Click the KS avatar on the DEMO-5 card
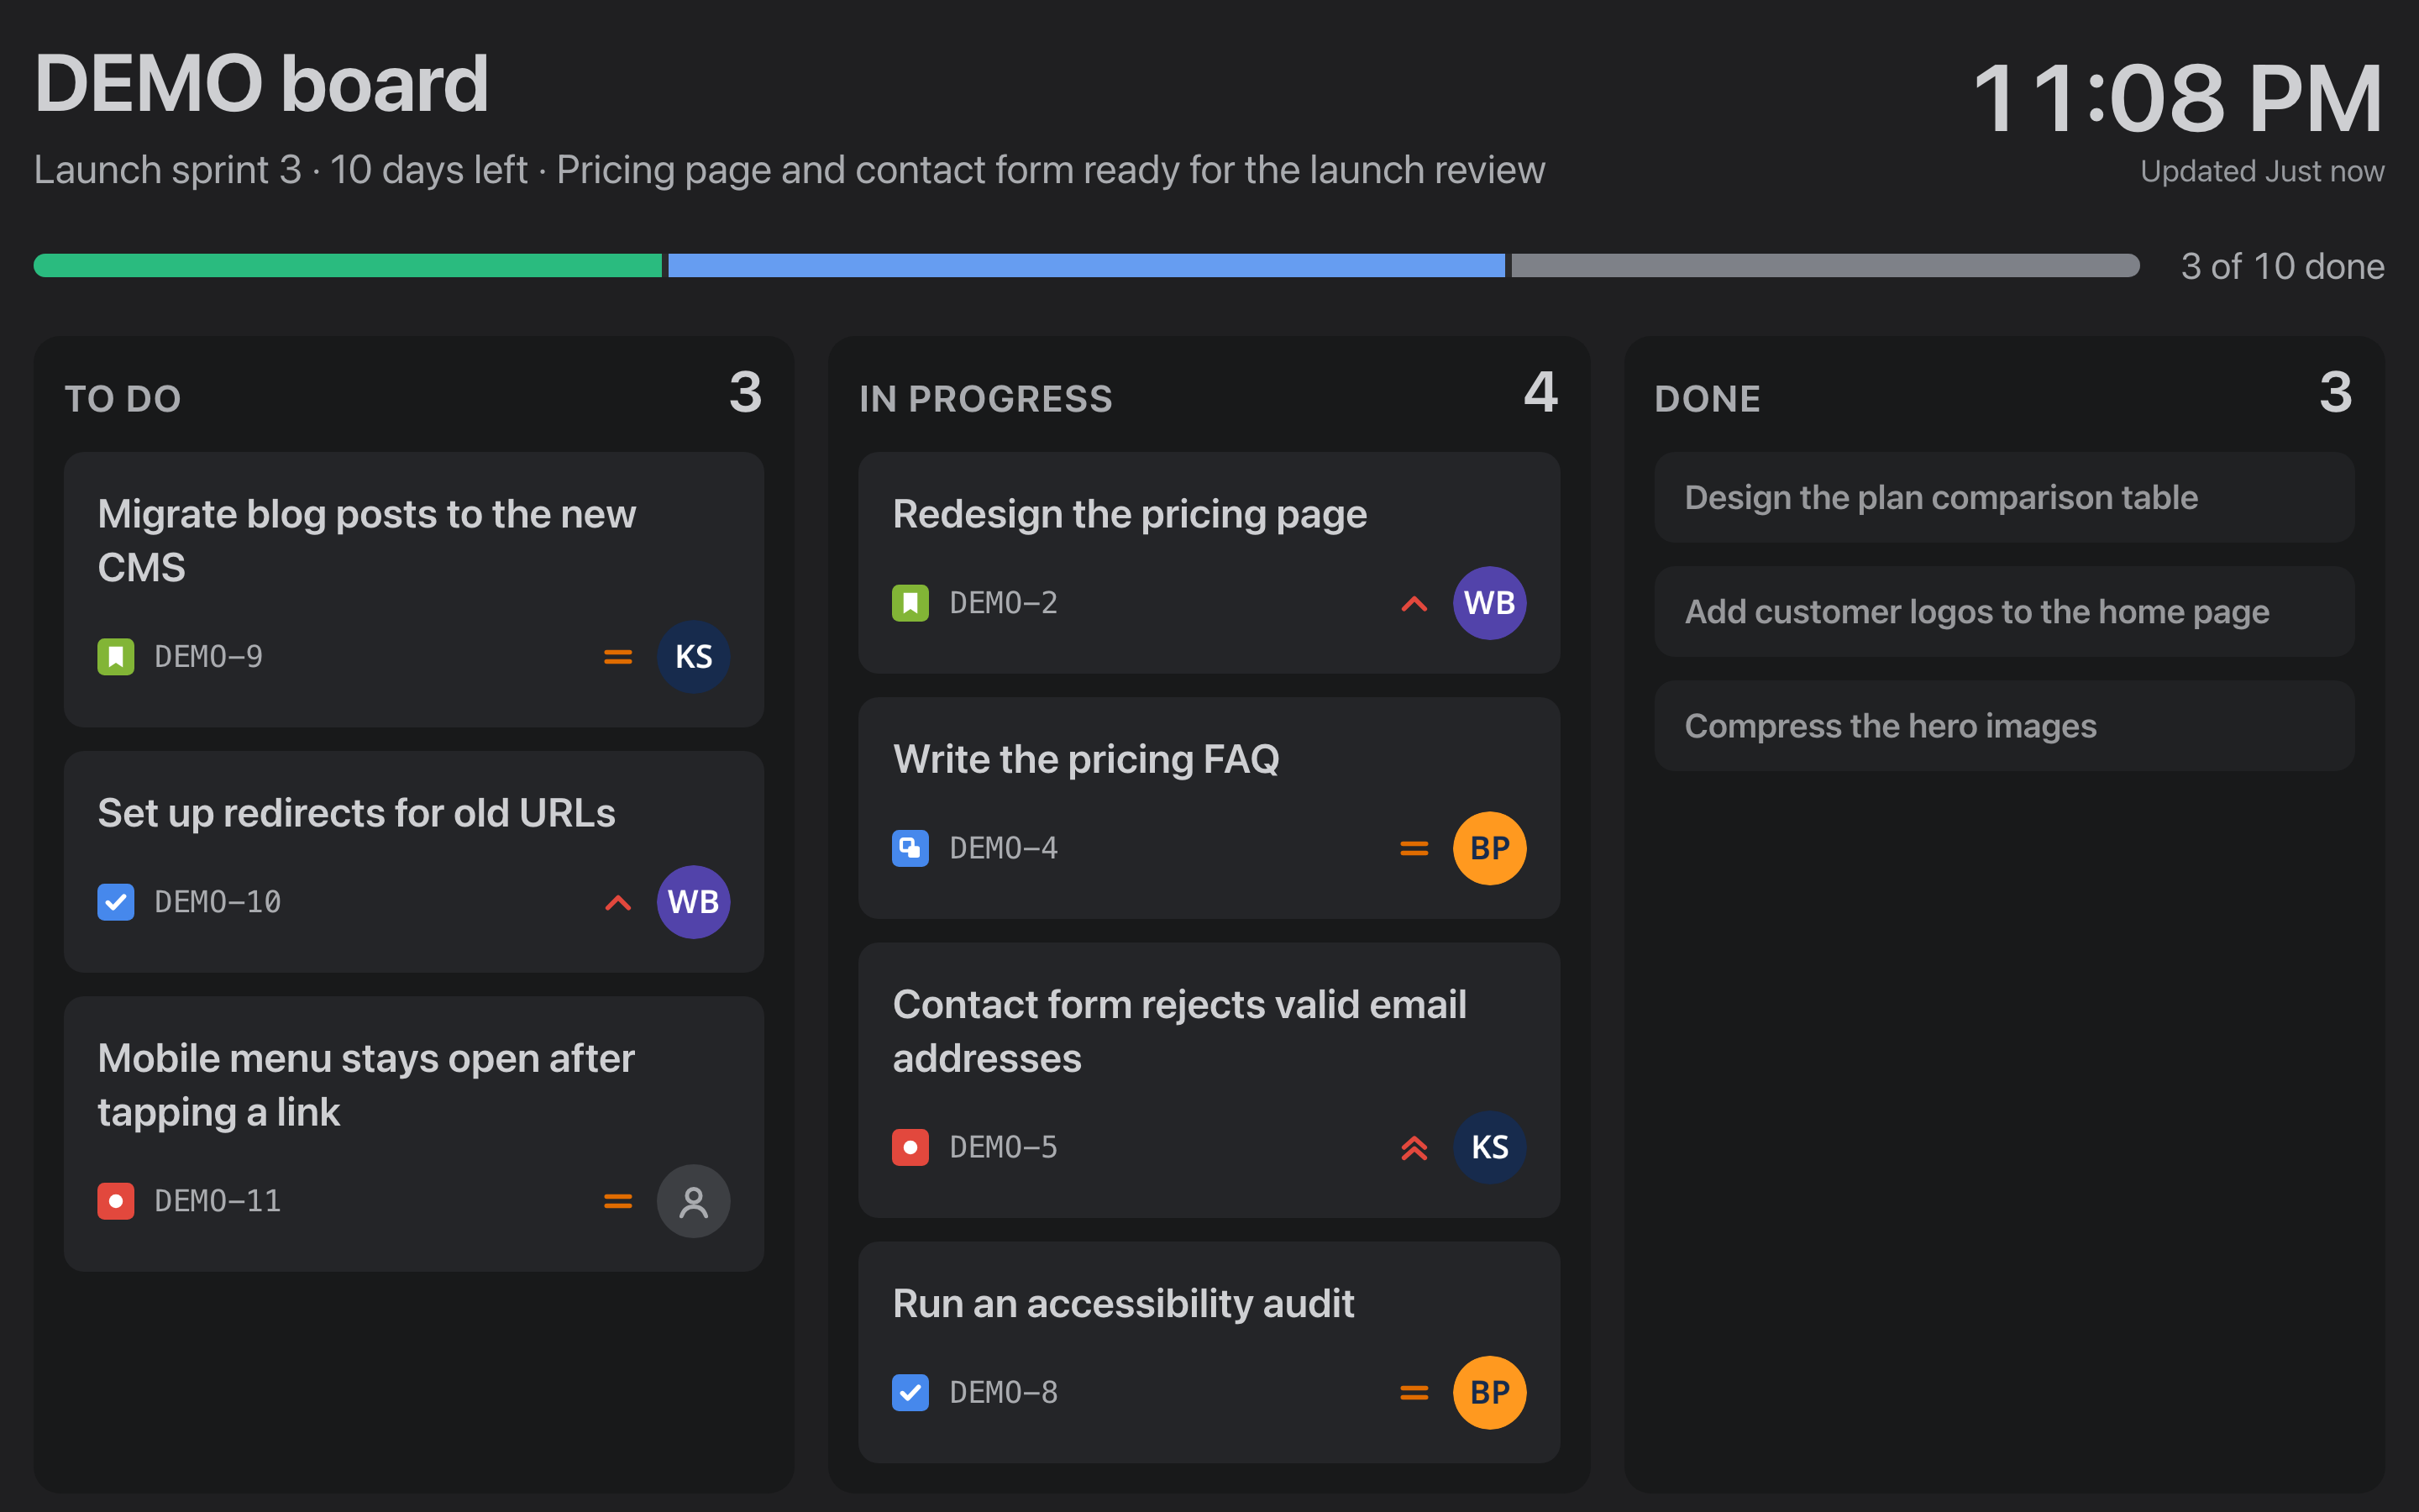2419x1512 pixels. coord(1489,1147)
